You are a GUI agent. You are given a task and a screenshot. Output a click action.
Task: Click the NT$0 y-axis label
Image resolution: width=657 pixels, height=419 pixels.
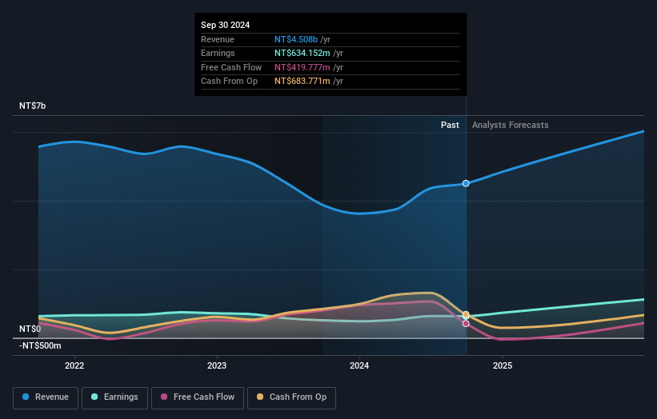pos(30,329)
